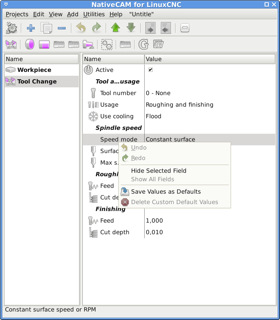The height and width of the screenshot is (320, 280).
Task: Click the Finishing Feed row icon
Action: tap(93, 221)
